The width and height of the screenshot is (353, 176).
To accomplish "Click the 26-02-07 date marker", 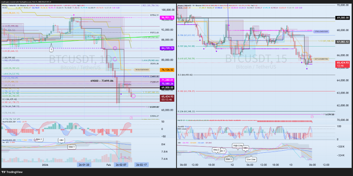I will tap(121, 165).
